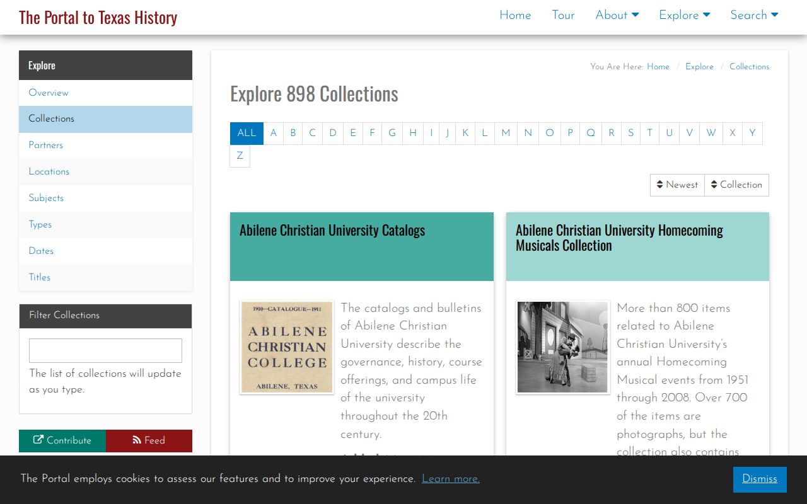807x504 pixels.
Task: Open the About dropdown menu
Action: click(x=617, y=15)
